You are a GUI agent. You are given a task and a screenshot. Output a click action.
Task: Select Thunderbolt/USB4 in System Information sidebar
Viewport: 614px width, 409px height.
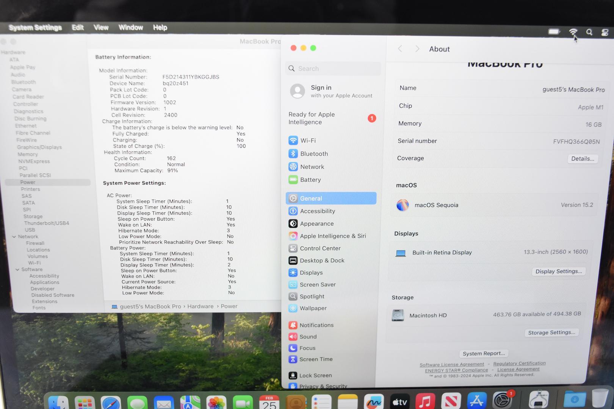coord(47,223)
